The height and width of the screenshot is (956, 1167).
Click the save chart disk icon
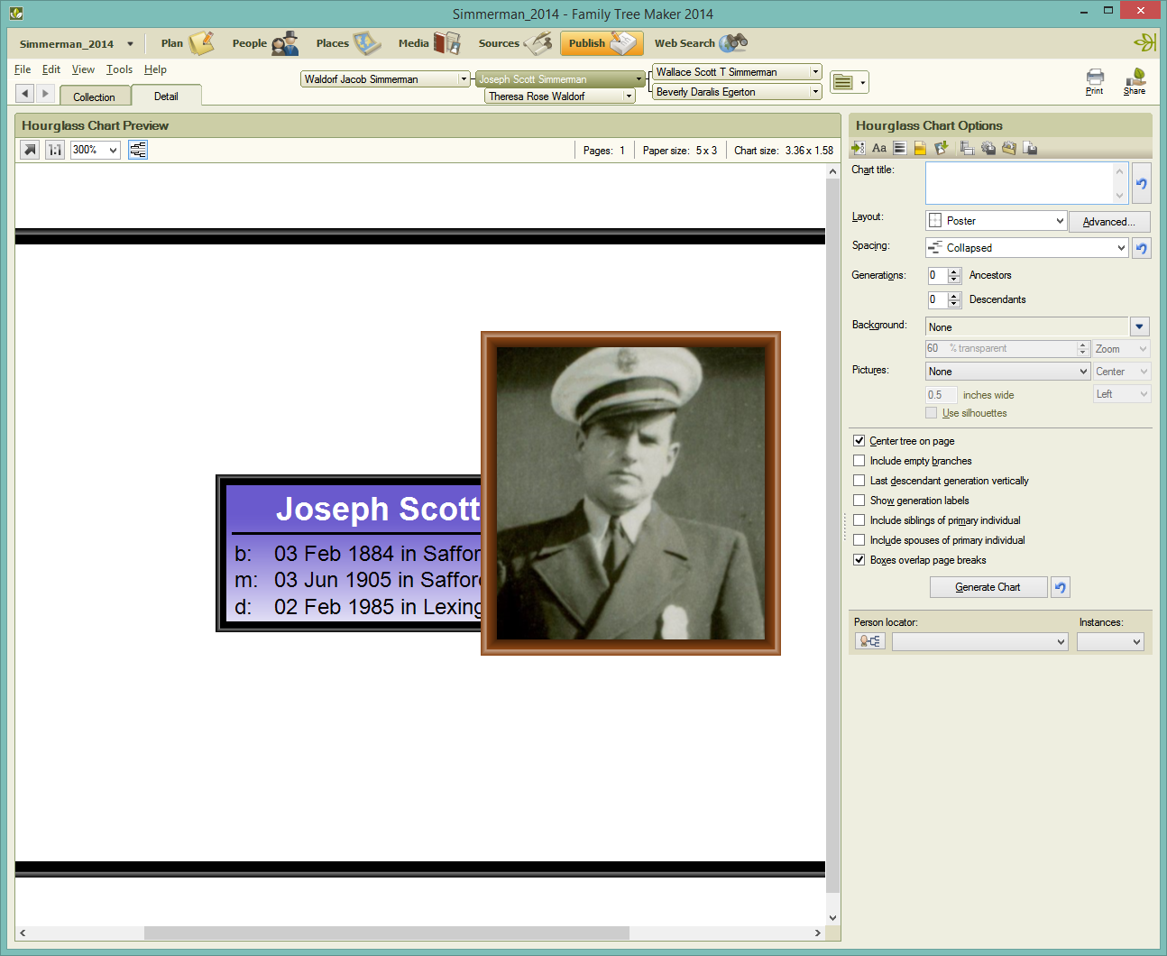click(1030, 148)
